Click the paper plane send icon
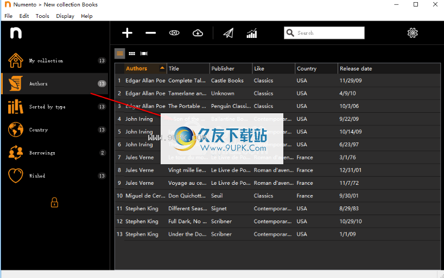Image resolution: width=444 pixels, height=278 pixels. [x=228, y=33]
